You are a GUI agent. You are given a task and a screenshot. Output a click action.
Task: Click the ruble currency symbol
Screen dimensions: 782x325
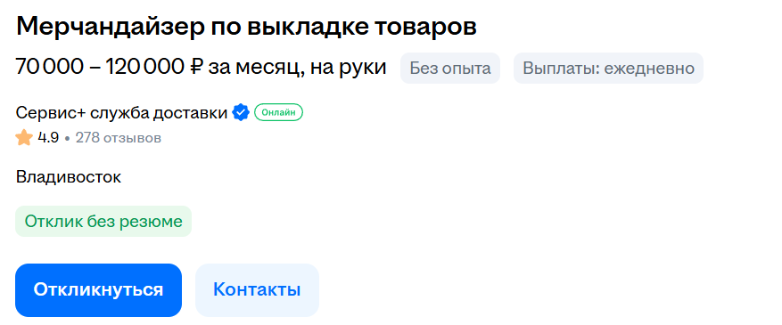pos(196,67)
